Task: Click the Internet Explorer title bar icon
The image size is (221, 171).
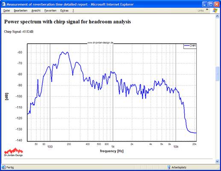Action: click(x=3, y=4)
